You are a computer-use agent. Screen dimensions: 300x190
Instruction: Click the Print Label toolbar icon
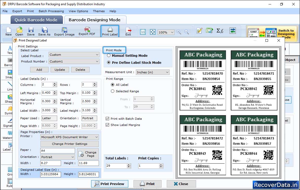pos(110,31)
